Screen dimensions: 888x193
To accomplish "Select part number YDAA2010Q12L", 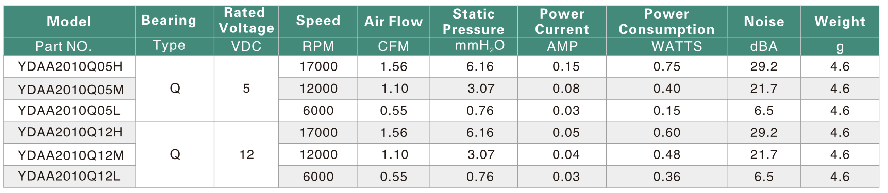I will 69,177.
